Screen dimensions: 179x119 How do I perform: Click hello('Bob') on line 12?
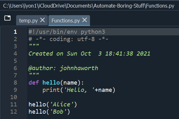[x=49, y=112]
